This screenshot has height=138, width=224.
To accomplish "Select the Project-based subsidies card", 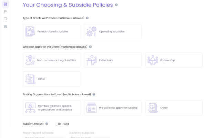I will coord(51,31).
